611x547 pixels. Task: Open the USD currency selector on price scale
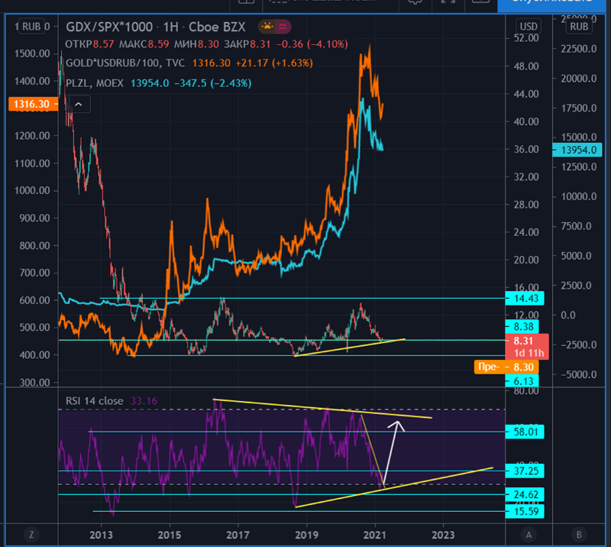point(527,27)
